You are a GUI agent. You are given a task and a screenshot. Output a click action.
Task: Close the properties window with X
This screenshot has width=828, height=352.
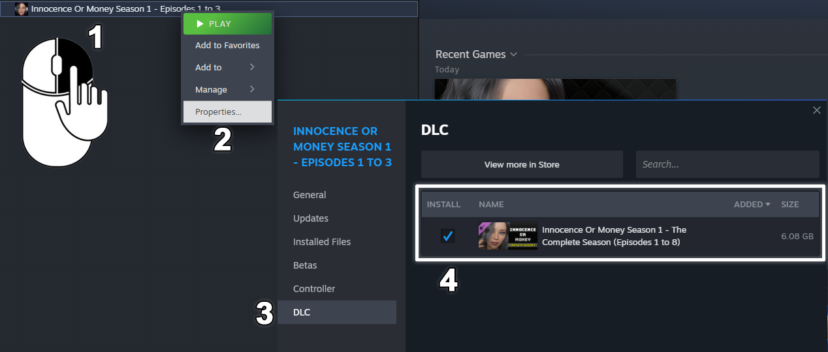(x=816, y=110)
